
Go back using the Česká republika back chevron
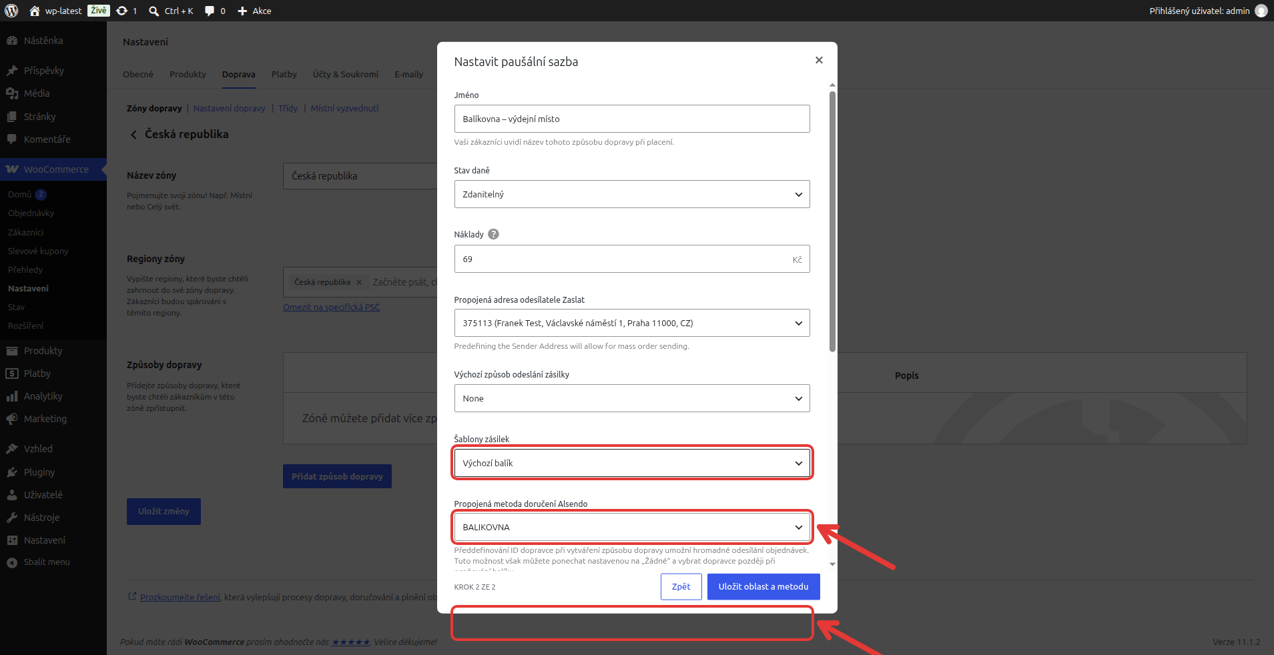coord(133,135)
